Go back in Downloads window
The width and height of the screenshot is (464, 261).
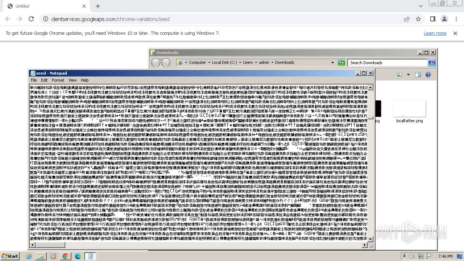pyautogui.click(x=156, y=63)
